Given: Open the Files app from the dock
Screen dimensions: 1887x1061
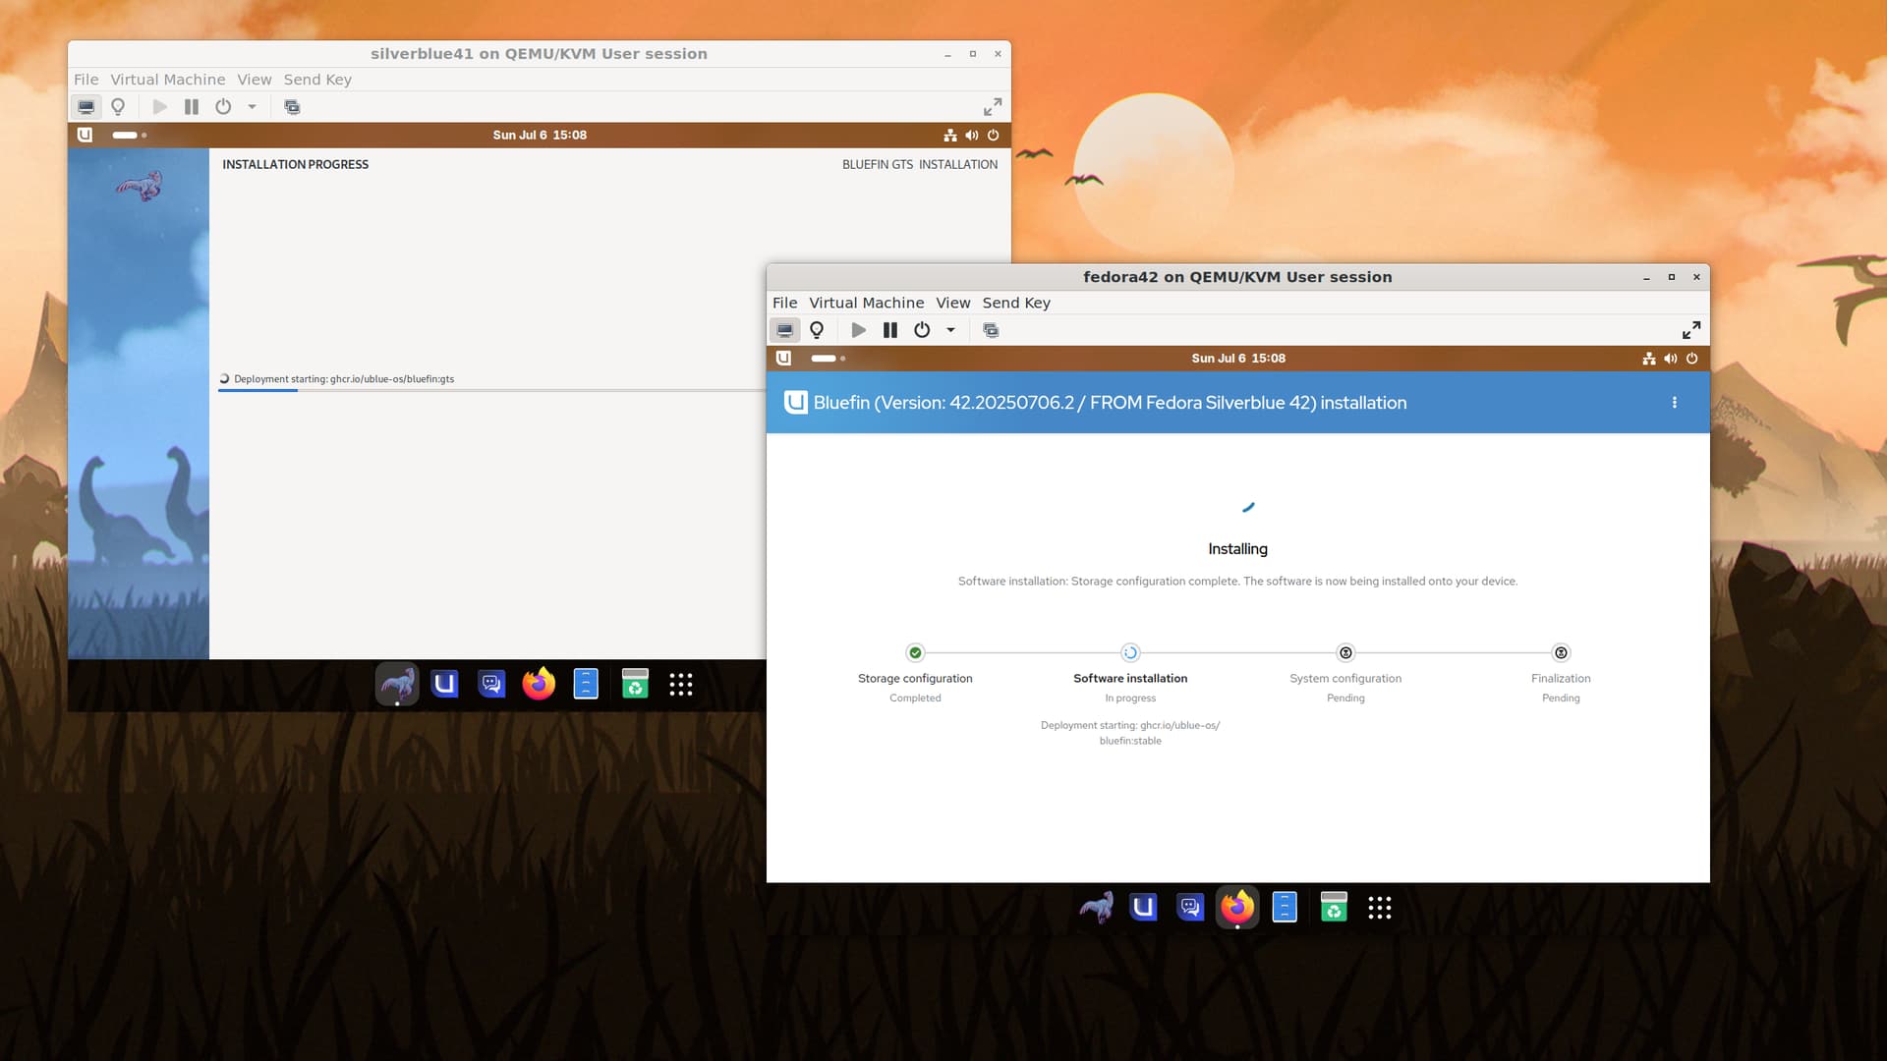Looking at the screenshot, I should point(1285,907).
